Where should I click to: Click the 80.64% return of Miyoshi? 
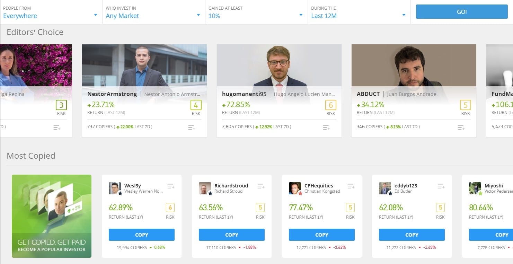point(481,208)
